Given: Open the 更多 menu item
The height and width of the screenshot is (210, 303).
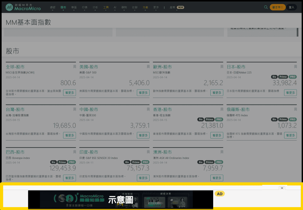Looking at the screenshot, I should 156,7.
